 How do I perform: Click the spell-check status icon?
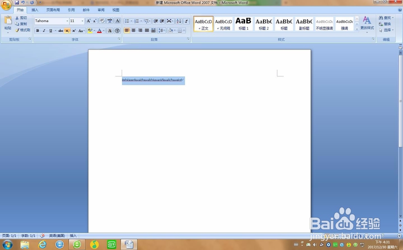[x=42, y=236]
